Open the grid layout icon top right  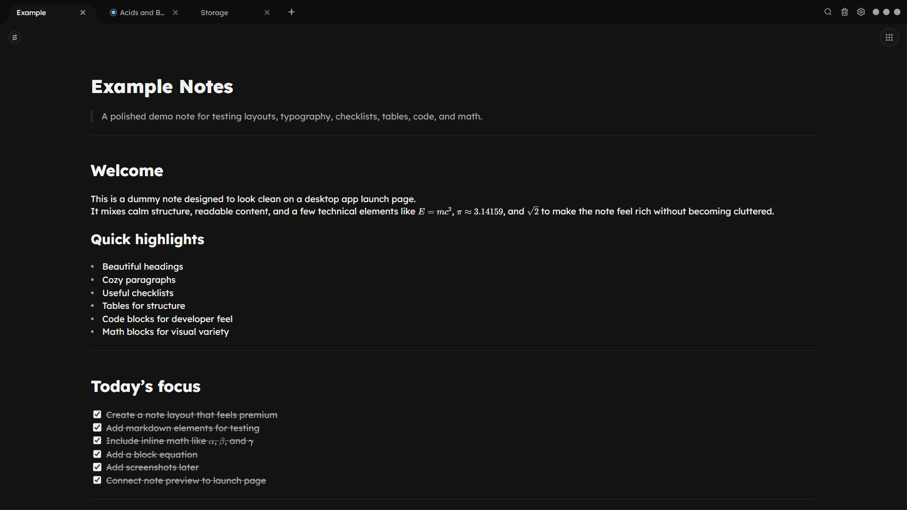[x=889, y=37]
